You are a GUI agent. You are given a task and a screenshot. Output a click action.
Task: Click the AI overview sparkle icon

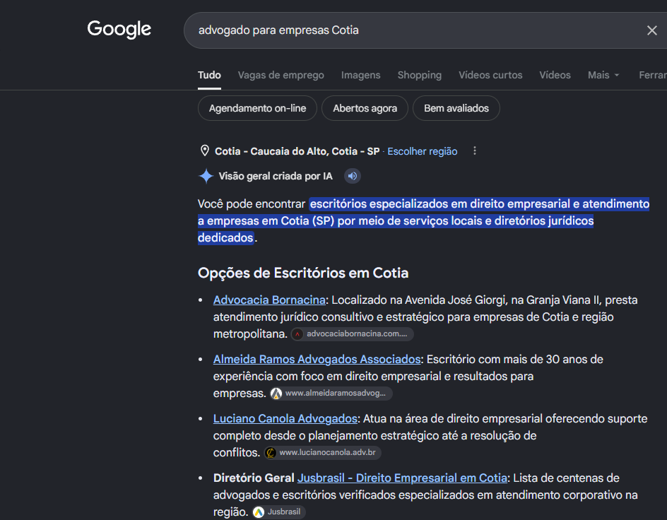coord(206,176)
